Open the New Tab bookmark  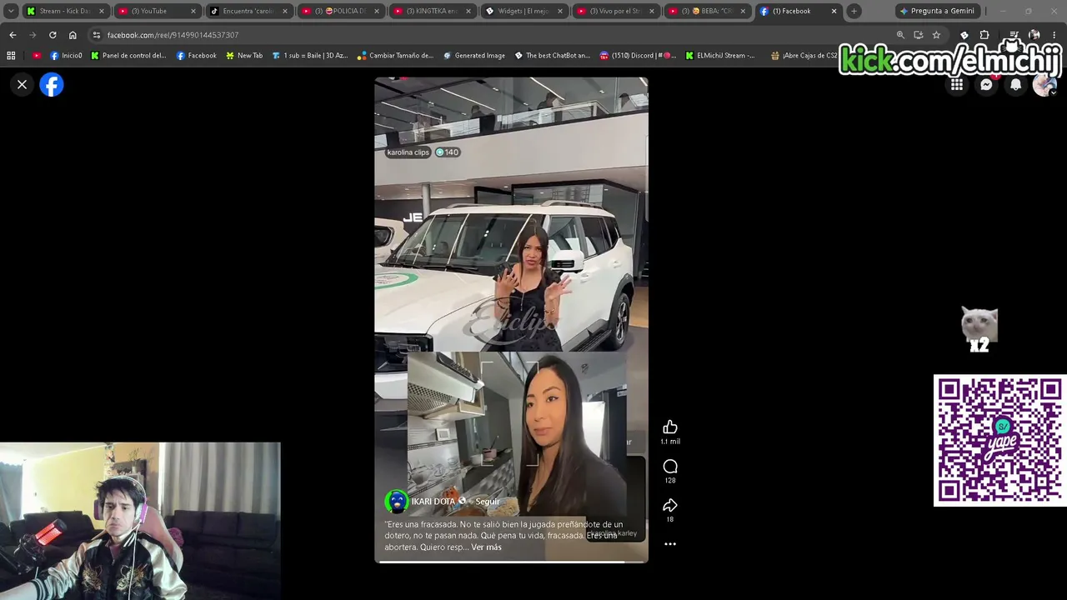pos(244,56)
